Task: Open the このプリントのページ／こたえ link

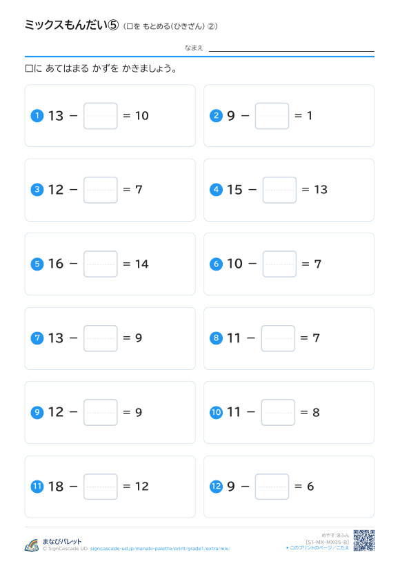Action: click(318, 547)
